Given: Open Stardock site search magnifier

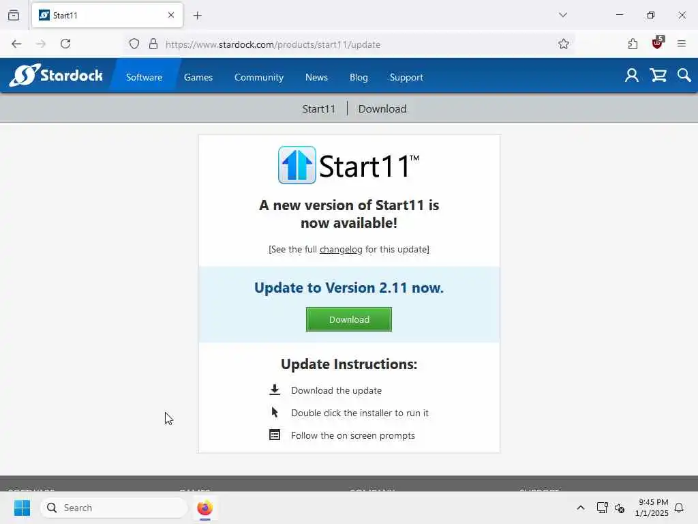Looking at the screenshot, I should [684, 75].
